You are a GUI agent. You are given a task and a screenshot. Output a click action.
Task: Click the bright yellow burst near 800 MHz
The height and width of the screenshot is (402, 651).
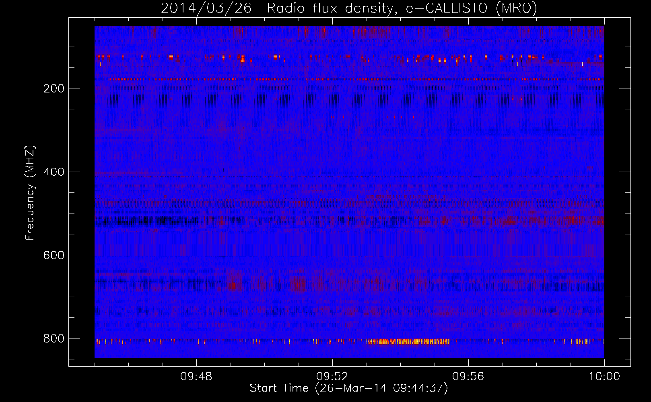tap(408, 342)
